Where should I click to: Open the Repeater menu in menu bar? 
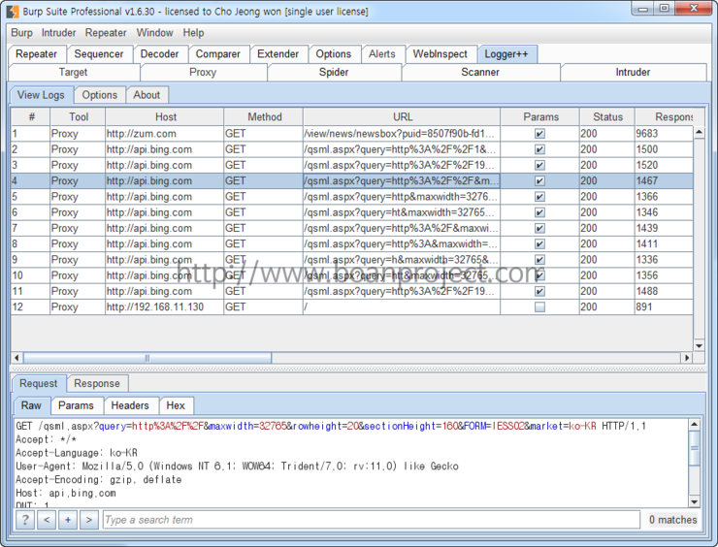coord(106,33)
